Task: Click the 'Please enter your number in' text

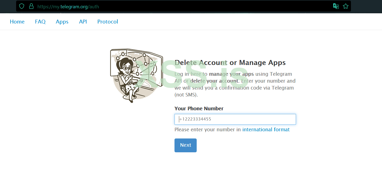Action: coord(208,129)
